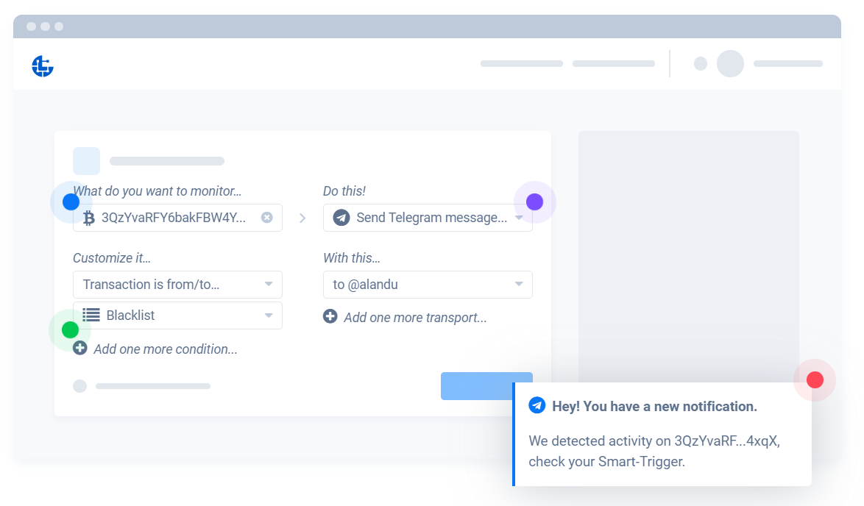Click Add one more condition link
The height and width of the screenshot is (506, 864).
point(165,349)
